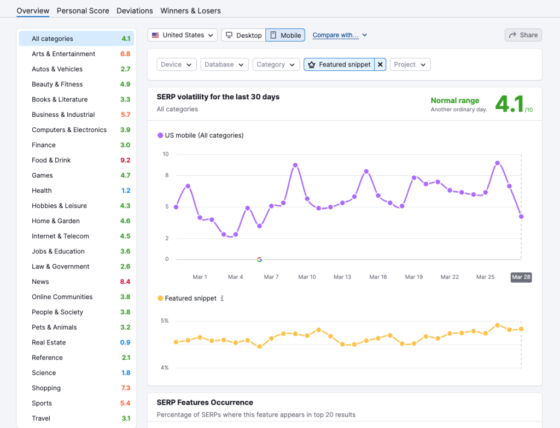Click the highlighted Mar 28 date marker

coord(521,277)
